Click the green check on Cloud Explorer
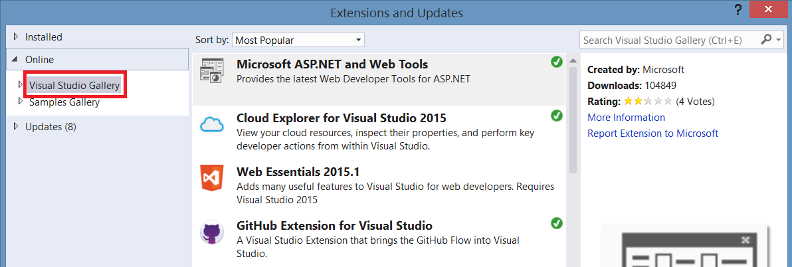Image resolution: width=792 pixels, height=267 pixels. pyautogui.click(x=557, y=116)
